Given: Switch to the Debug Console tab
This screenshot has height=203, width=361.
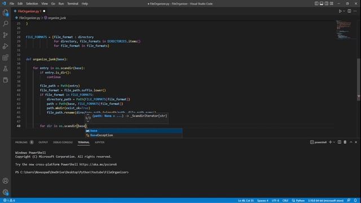Looking at the screenshot, I should (x=63, y=142).
